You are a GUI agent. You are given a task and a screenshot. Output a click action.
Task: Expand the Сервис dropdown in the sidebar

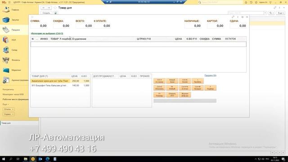point(9,114)
